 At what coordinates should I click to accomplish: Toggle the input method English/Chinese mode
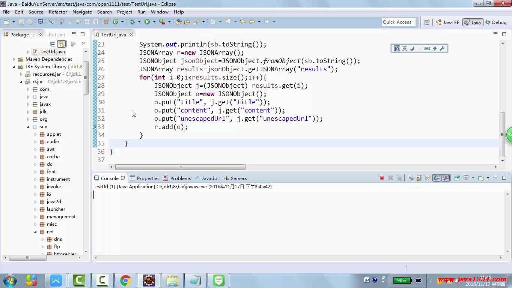click(x=405, y=48)
